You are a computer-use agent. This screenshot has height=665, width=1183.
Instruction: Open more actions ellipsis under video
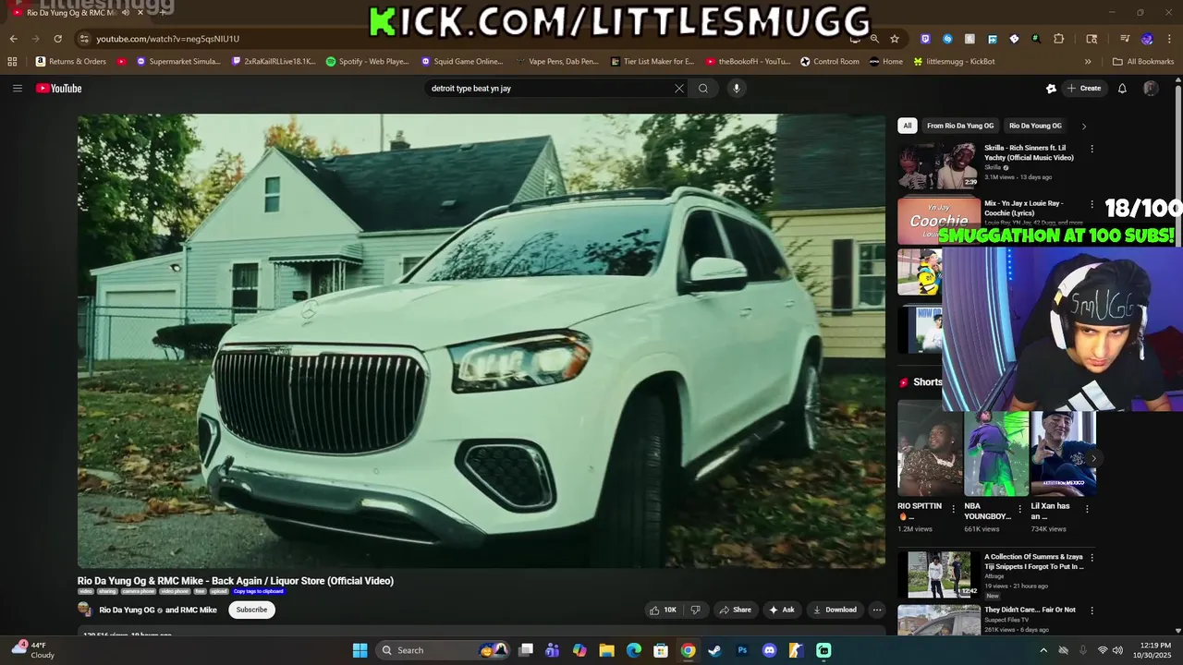point(877,610)
